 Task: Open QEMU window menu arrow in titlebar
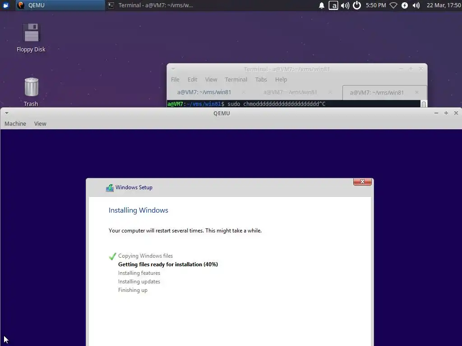pos(6,113)
